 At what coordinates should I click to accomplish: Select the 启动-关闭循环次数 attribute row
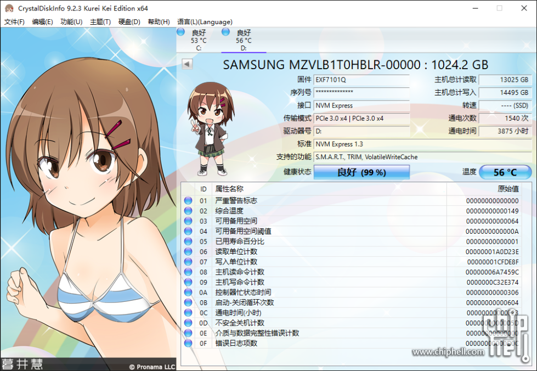(352, 302)
